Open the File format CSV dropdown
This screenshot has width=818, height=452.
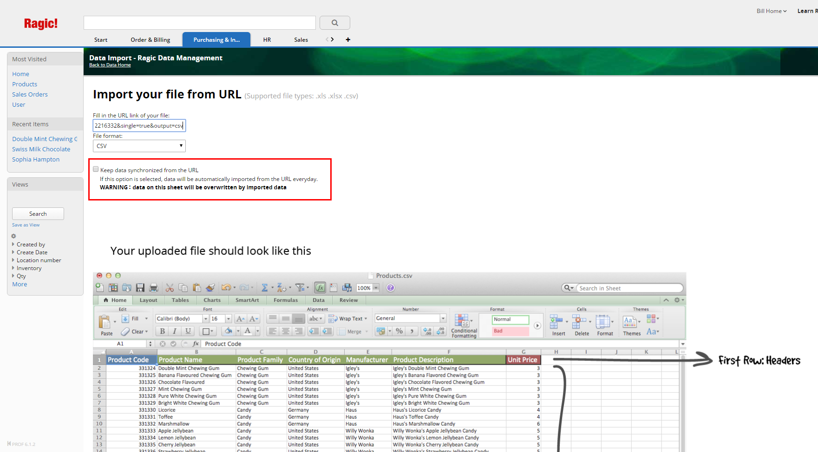[x=139, y=146]
